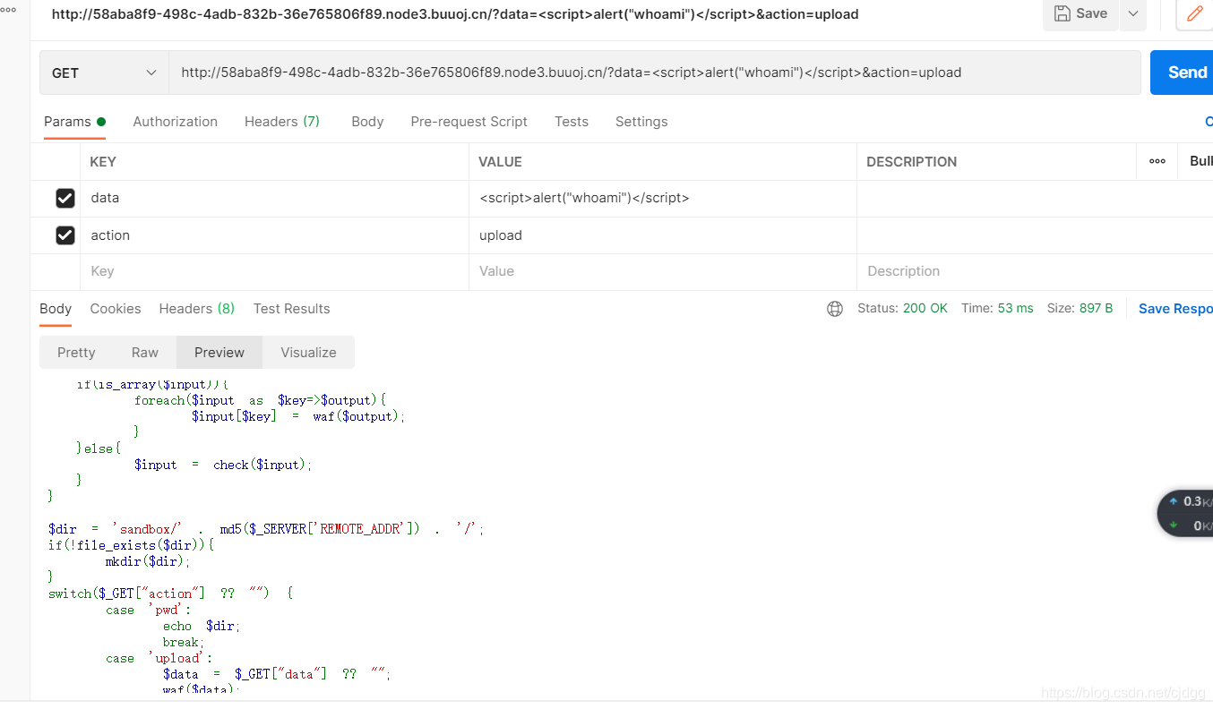Image resolution: width=1213 pixels, height=709 pixels.
Task: Switch response view to Visualize
Action: (x=308, y=353)
